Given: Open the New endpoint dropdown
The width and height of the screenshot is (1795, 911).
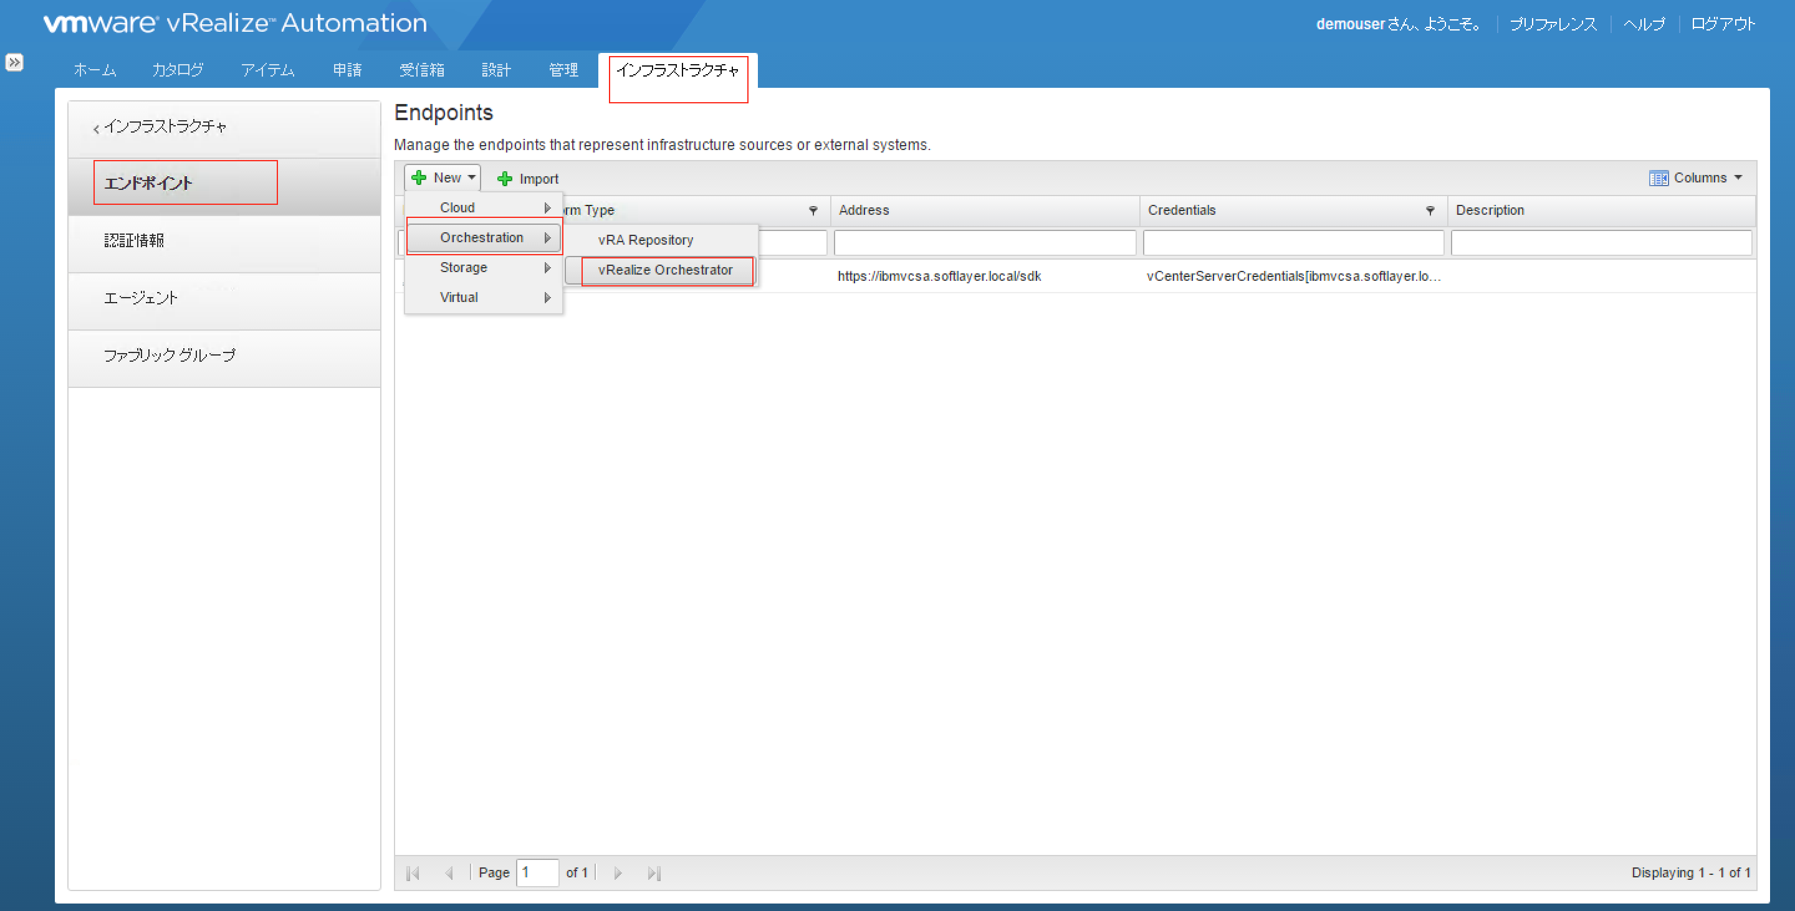Looking at the screenshot, I should 443,178.
